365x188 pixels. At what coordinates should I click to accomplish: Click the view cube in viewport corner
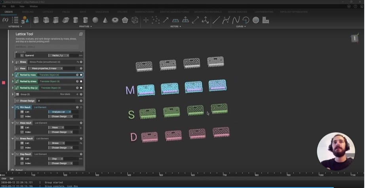click(x=354, y=38)
